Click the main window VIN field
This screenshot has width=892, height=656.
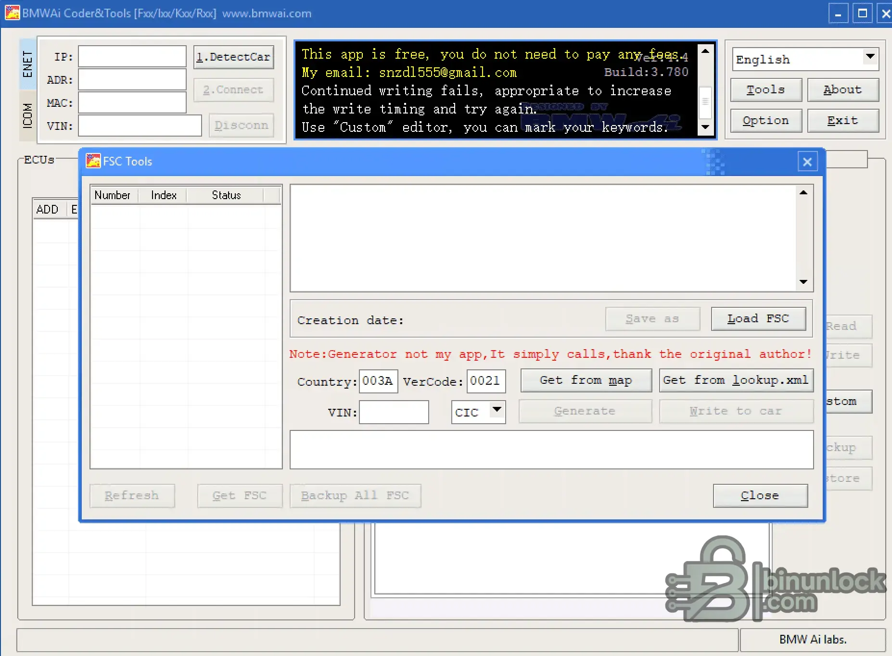(140, 126)
